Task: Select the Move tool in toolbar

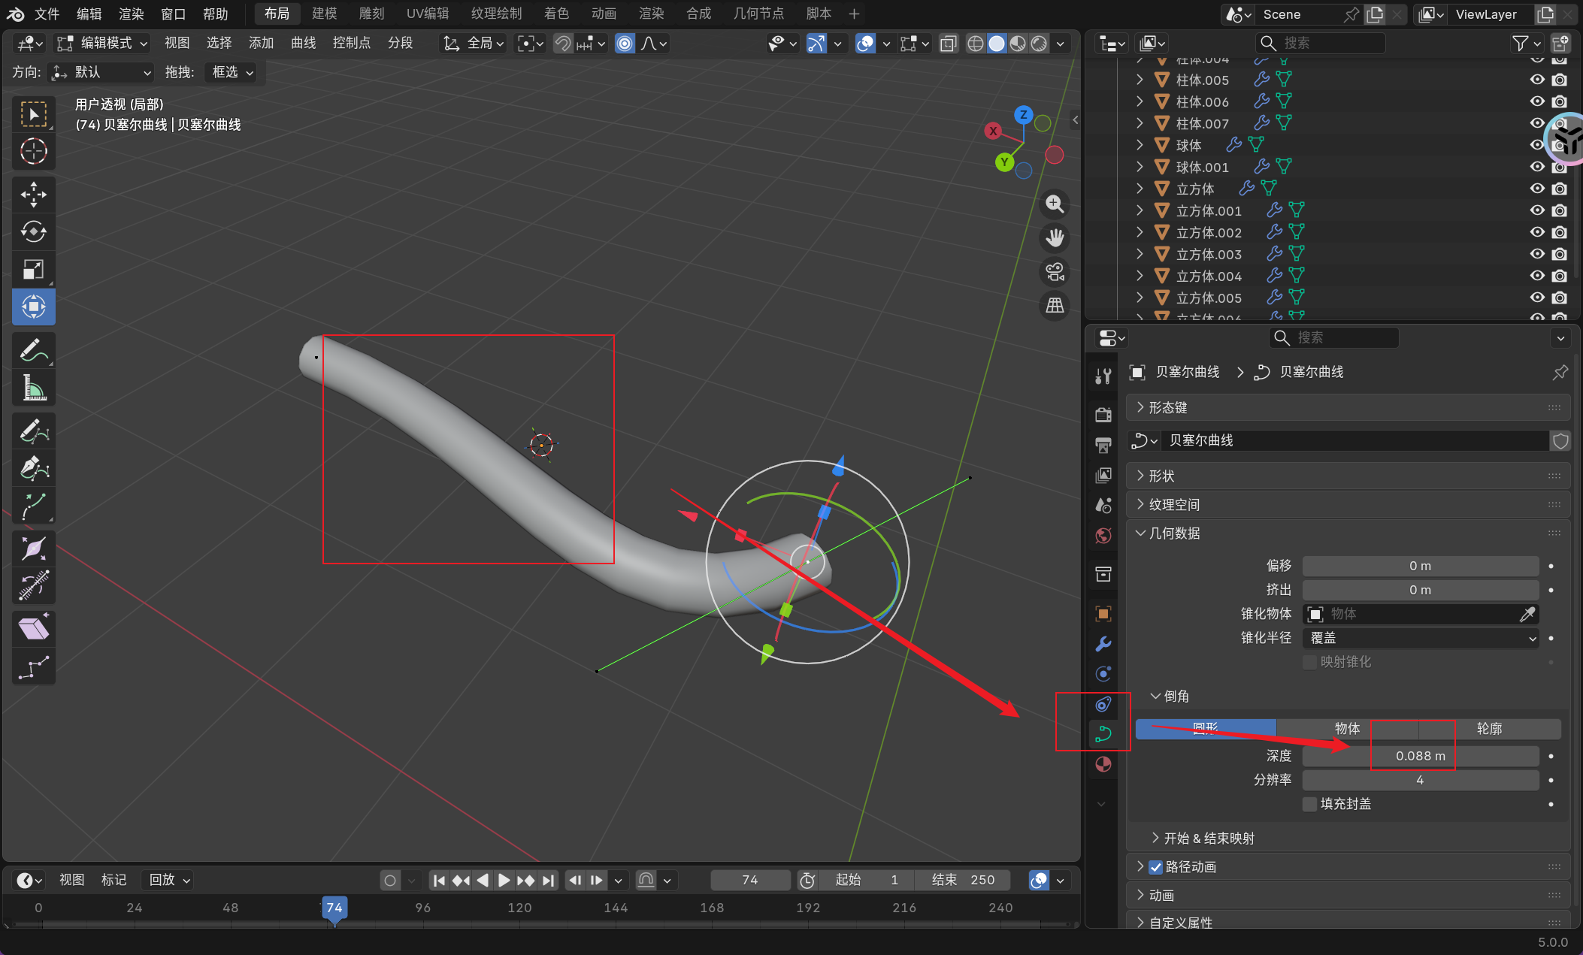Action: coord(33,195)
